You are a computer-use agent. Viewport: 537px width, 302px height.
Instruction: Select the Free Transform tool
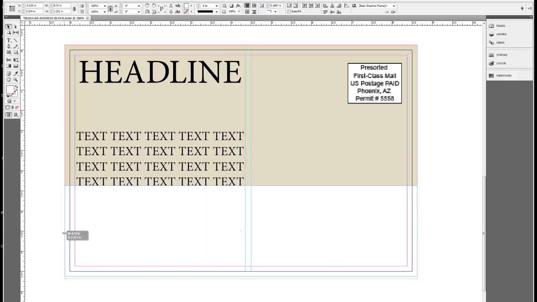(x=16, y=60)
